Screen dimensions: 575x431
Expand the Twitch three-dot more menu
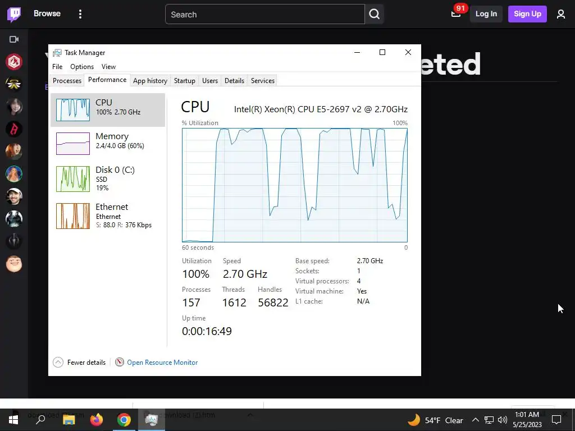coord(80,14)
